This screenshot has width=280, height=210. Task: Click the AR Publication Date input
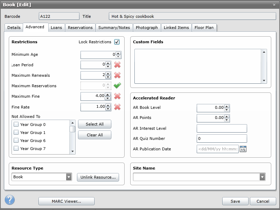(x=217, y=149)
